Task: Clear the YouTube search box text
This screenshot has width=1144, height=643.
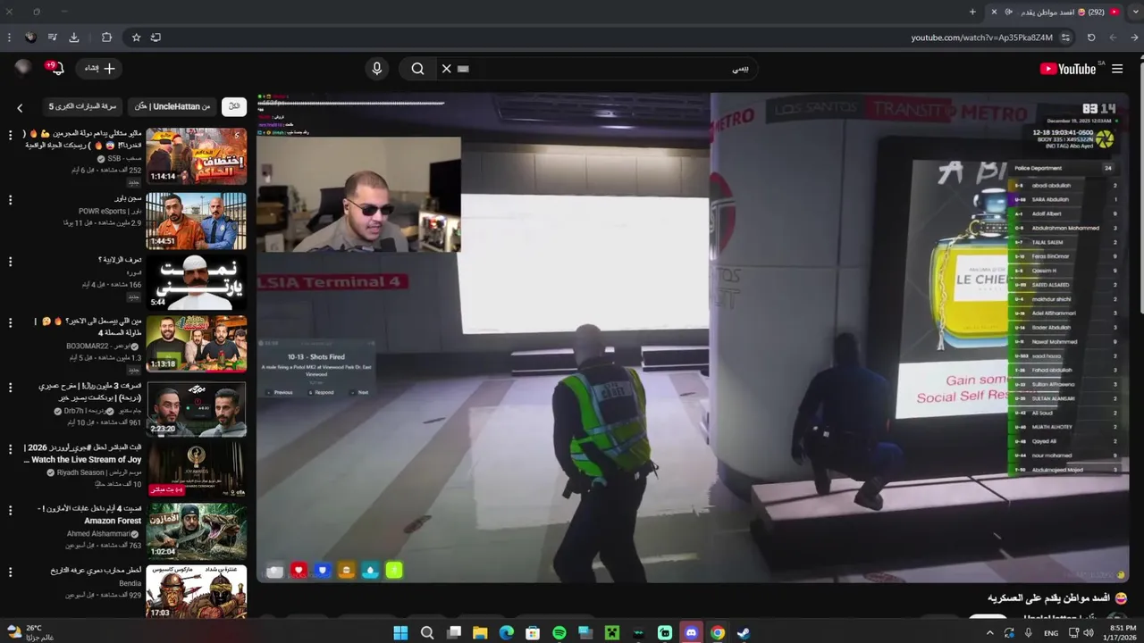Action: pos(447,69)
